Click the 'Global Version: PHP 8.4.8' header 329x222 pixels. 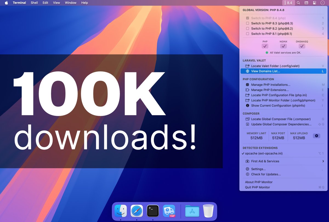[x=263, y=10]
